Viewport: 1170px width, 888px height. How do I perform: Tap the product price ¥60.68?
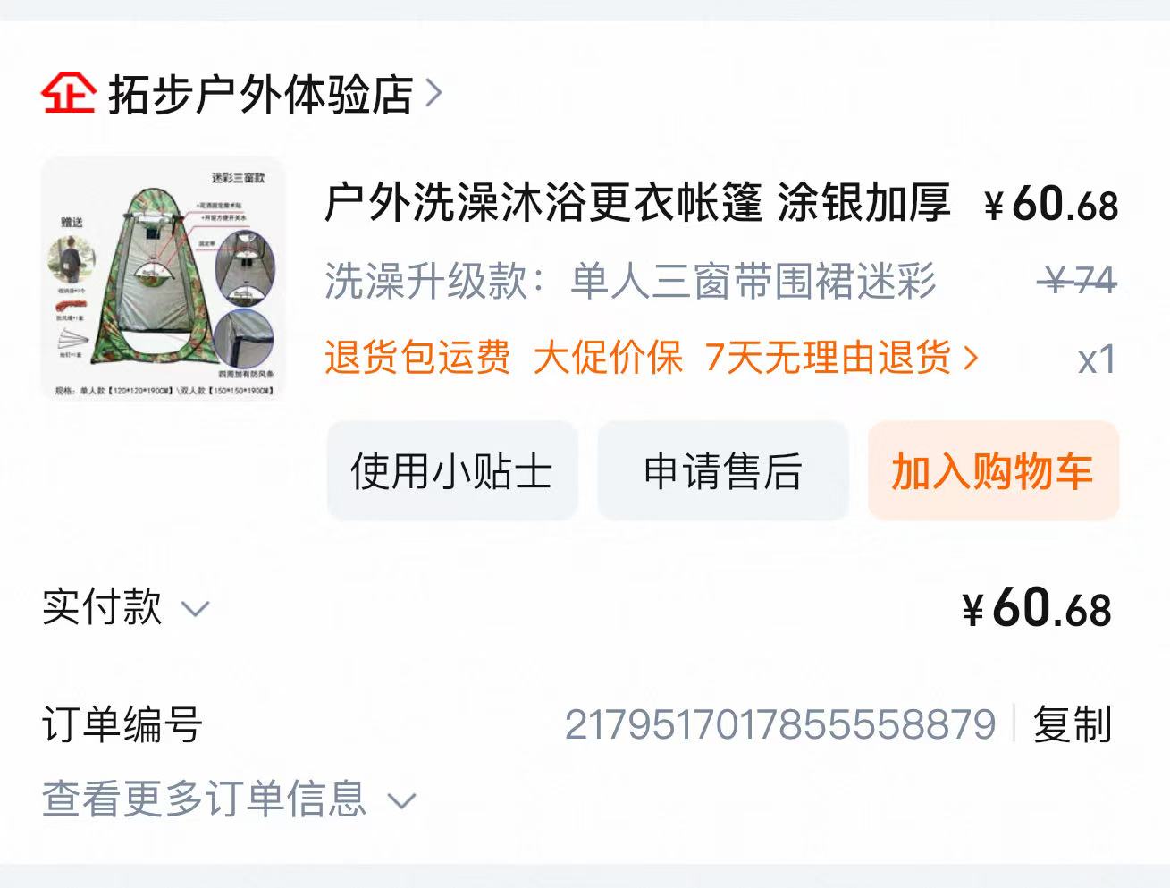(x=1051, y=204)
